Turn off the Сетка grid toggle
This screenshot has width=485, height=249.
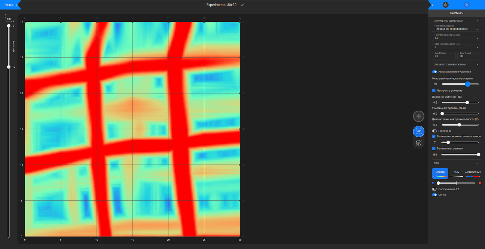coord(434,195)
